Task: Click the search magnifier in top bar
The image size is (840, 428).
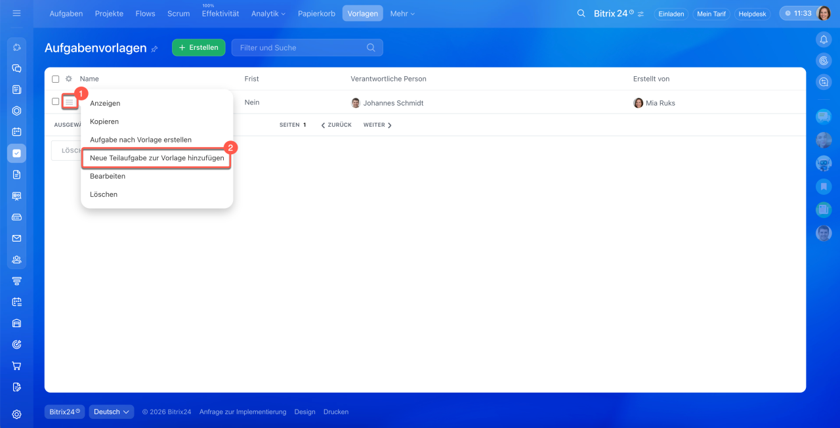Action: pyautogui.click(x=581, y=13)
